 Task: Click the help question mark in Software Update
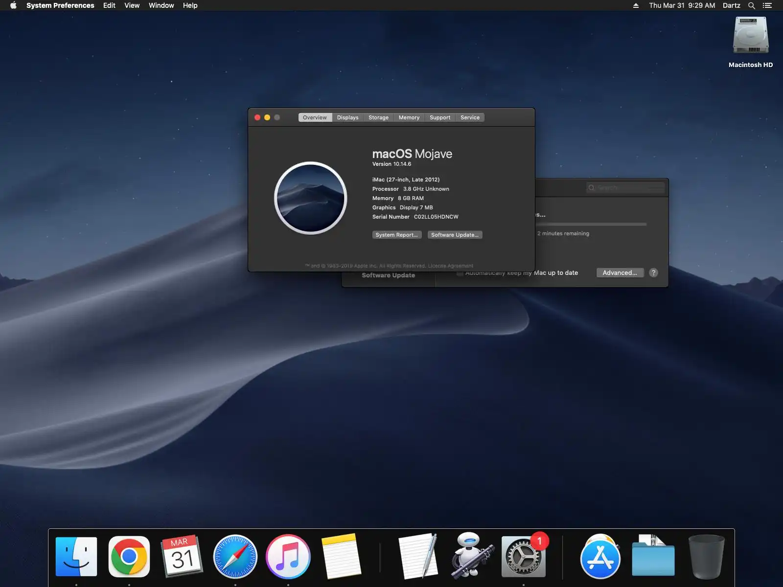653,273
